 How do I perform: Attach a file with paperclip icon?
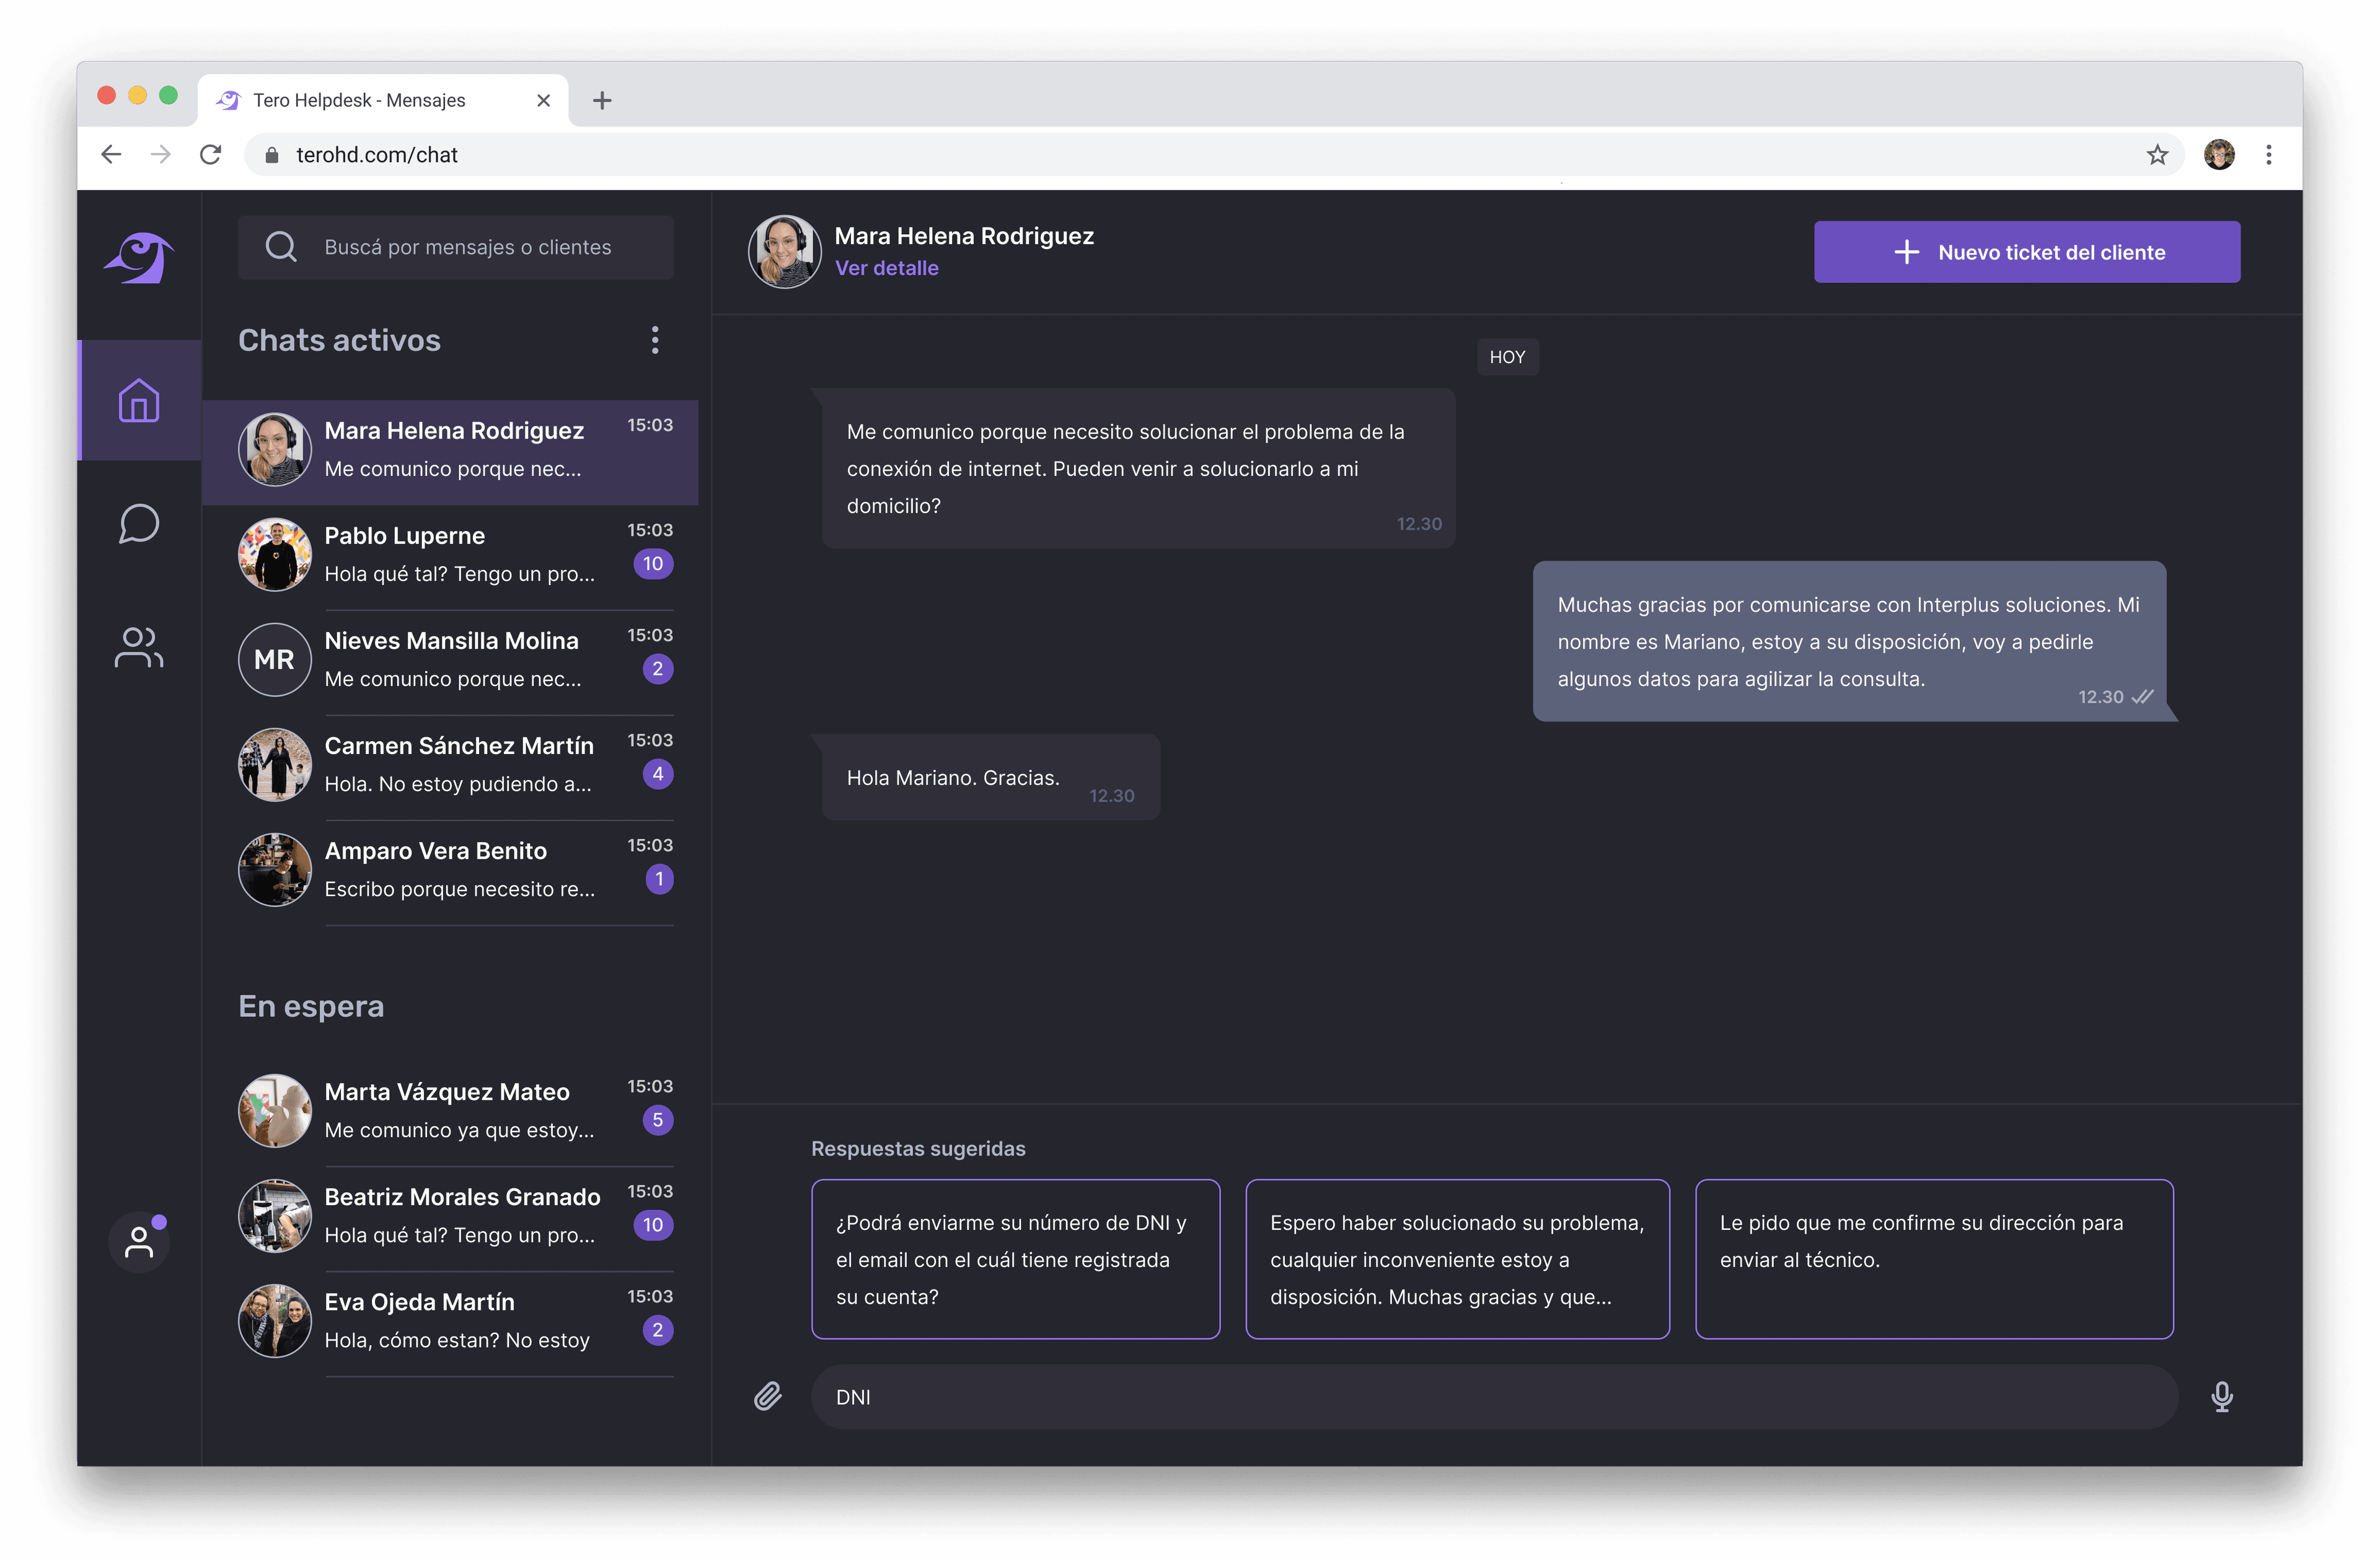pos(767,1396)
